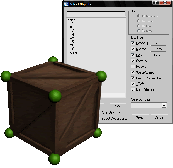This screenshot has width=173, height=168.
Task: Click the Invert button below object list
Action: tap(118, 106)
